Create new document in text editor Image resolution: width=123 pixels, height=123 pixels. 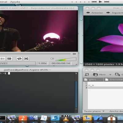click(87, 74)
